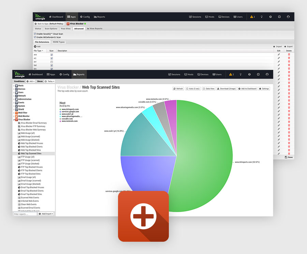
Task: Click the lightbulb suggestions icon in front window
Action: point(240,74)
